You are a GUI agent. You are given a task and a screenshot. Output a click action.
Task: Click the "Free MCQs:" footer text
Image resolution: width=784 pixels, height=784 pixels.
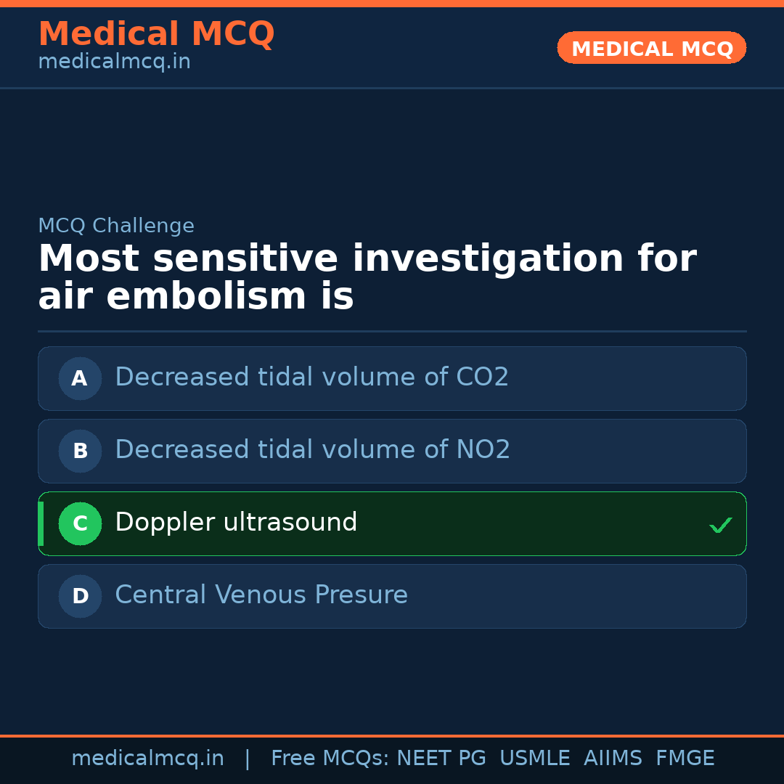[x=330, y=759]
